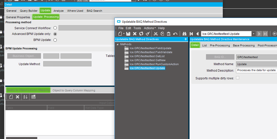Select the Query to Object Column Mapping tab
The image size is (277, 139).
[28, 90]
